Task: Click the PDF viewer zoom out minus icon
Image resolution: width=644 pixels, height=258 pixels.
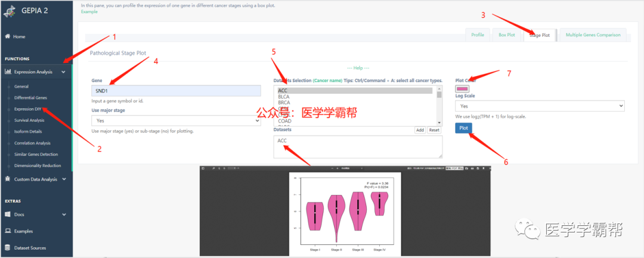Action: click(x=332, y=168)
